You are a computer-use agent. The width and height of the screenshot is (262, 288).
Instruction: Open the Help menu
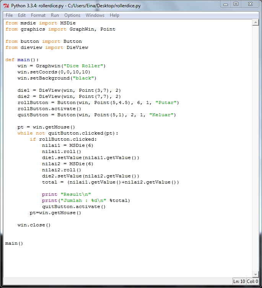click(114, 15)
